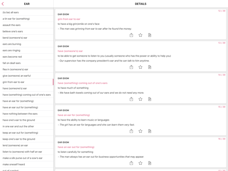The width and height of the screenshot is (228, 171).
Task: Click pink title 'have (something) coming out of one's ears'
Action: pyautogui.click(x=83, y=83)
